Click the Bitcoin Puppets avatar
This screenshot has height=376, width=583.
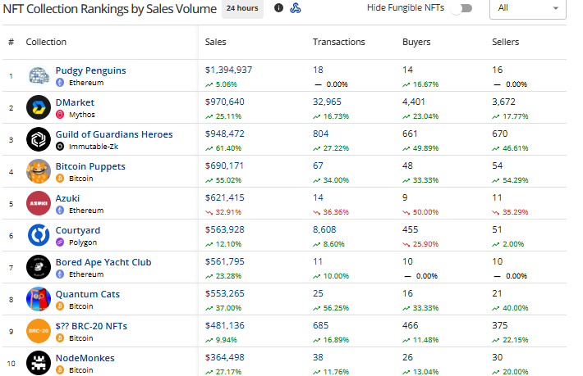pyautogui.click(x=39, y=171)
